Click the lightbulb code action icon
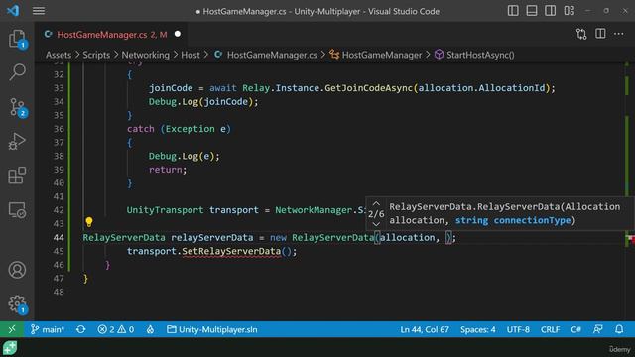 [89, 222]
